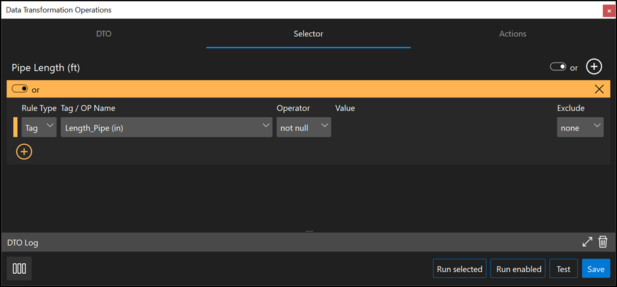Click the blue Save button
This screenshot has width=617, height=287.
tap(595, 269)
